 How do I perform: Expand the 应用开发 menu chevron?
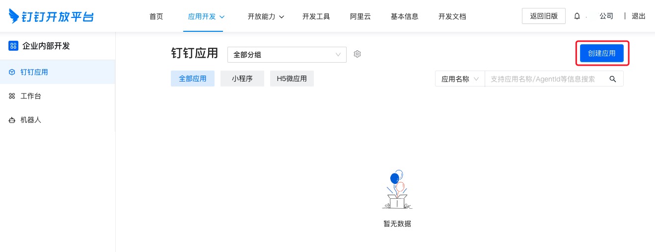tap(222, 16)
